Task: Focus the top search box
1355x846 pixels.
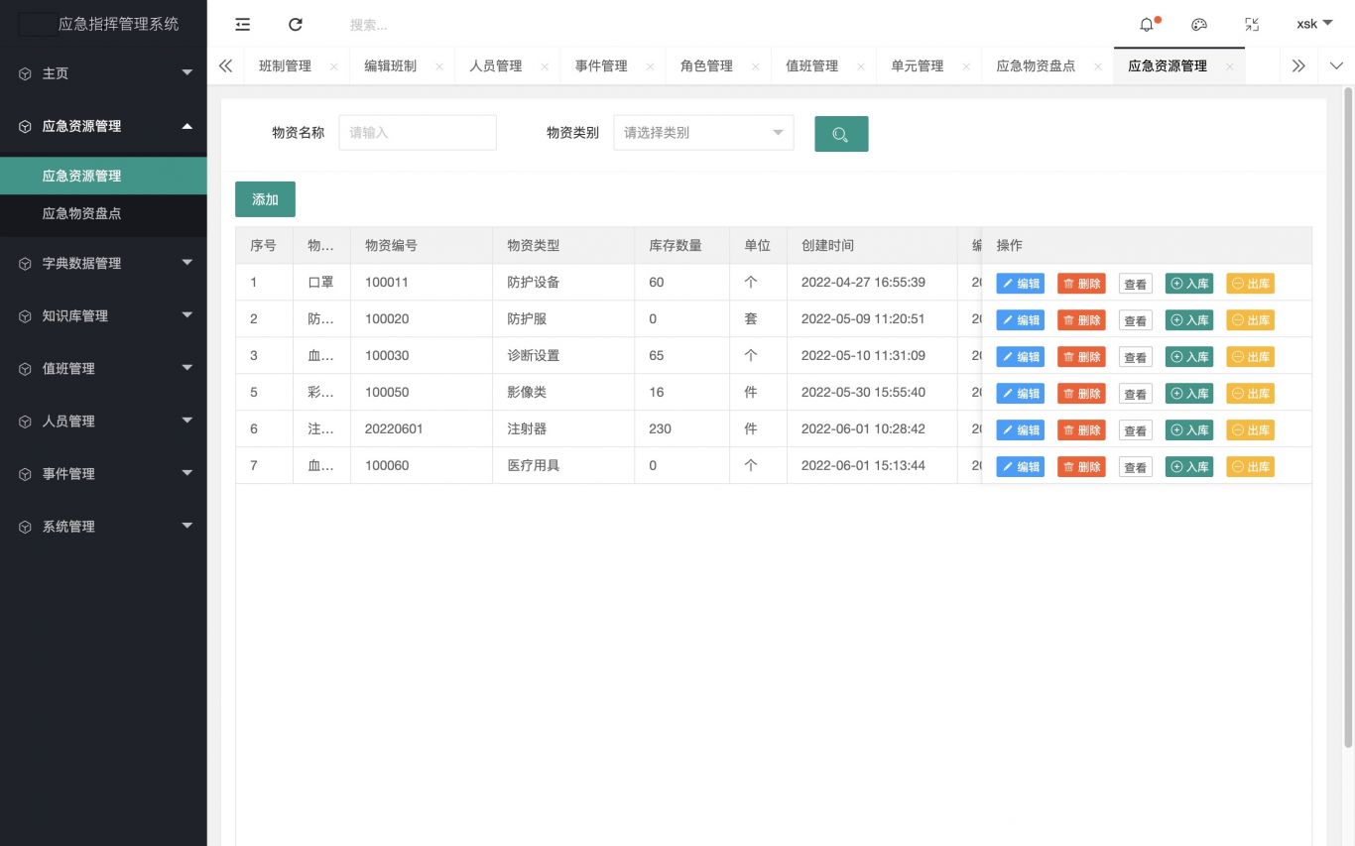Action: coord(446,25)
